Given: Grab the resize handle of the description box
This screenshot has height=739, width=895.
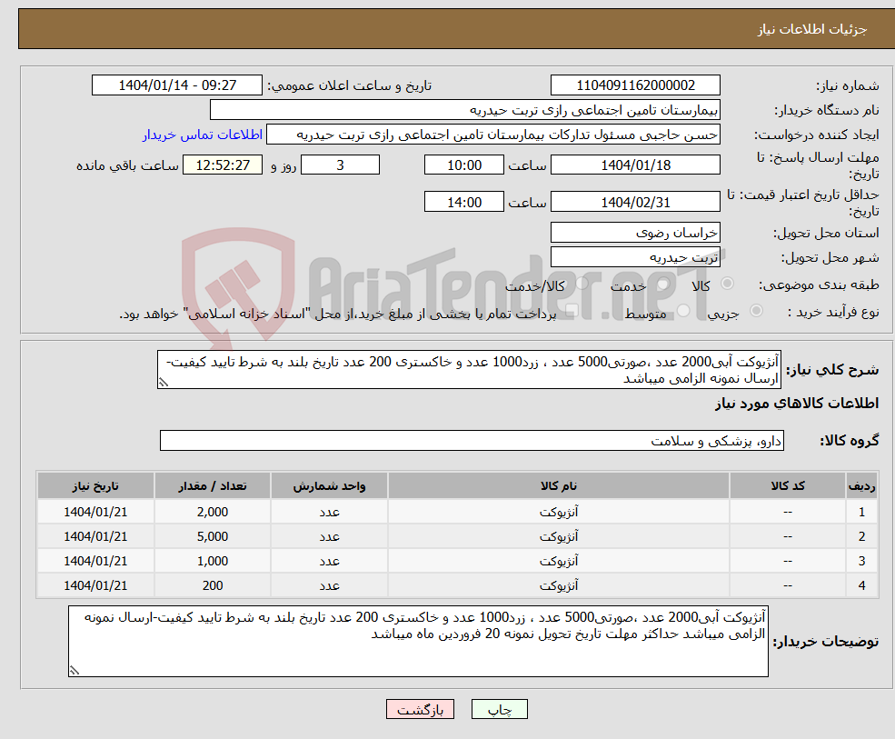Looking at the screenshot, I should [164, 384].
